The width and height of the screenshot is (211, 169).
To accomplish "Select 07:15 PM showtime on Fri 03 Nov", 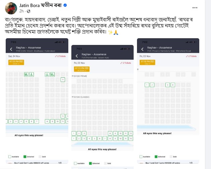I will (147, 62).
